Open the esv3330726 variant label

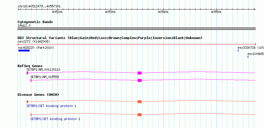coord(251,48)
